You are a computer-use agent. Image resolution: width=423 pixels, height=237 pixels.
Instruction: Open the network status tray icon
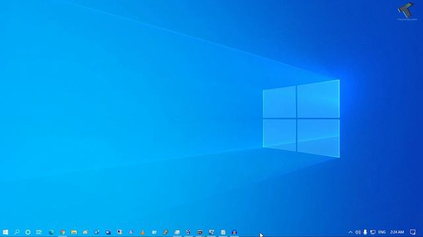point(373,232)
